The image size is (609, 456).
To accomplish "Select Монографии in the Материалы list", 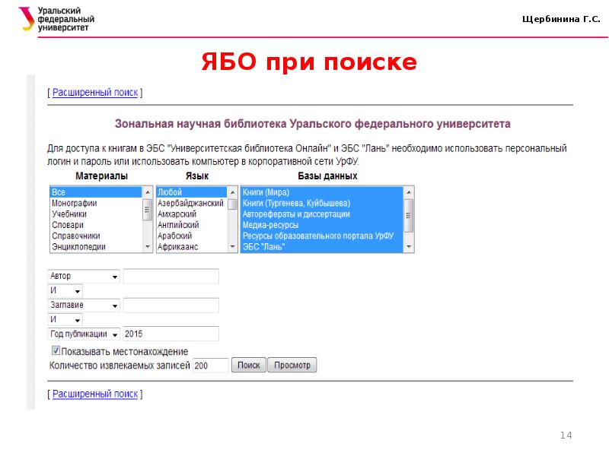I will point(74,204).
